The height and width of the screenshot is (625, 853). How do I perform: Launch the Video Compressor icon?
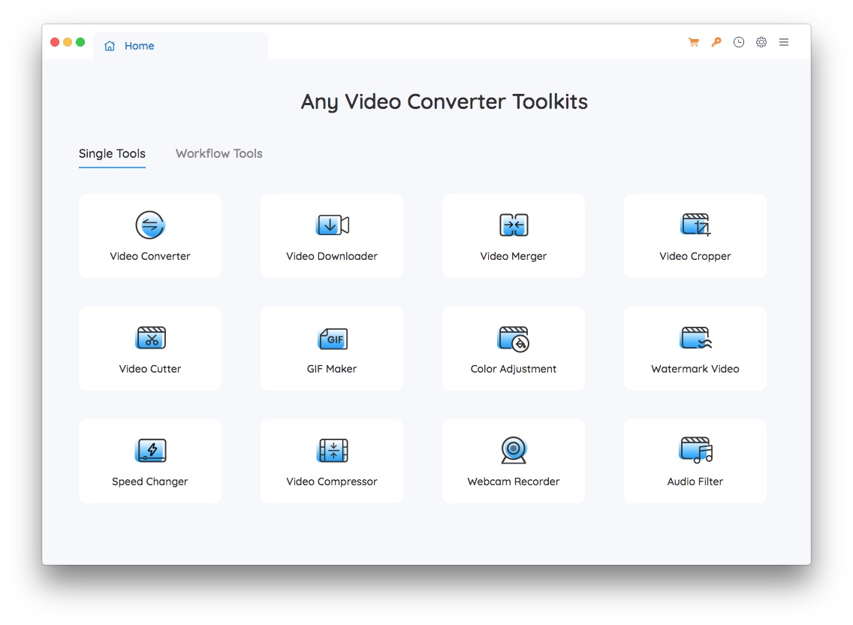[x=333, y=450]
